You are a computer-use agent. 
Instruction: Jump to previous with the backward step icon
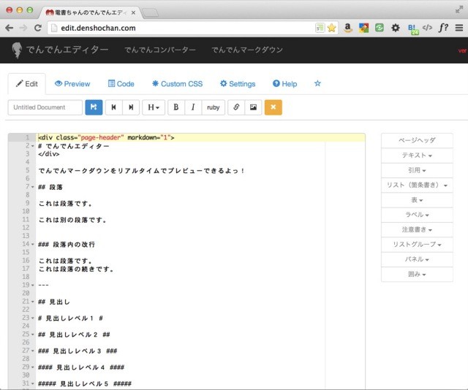114,107
